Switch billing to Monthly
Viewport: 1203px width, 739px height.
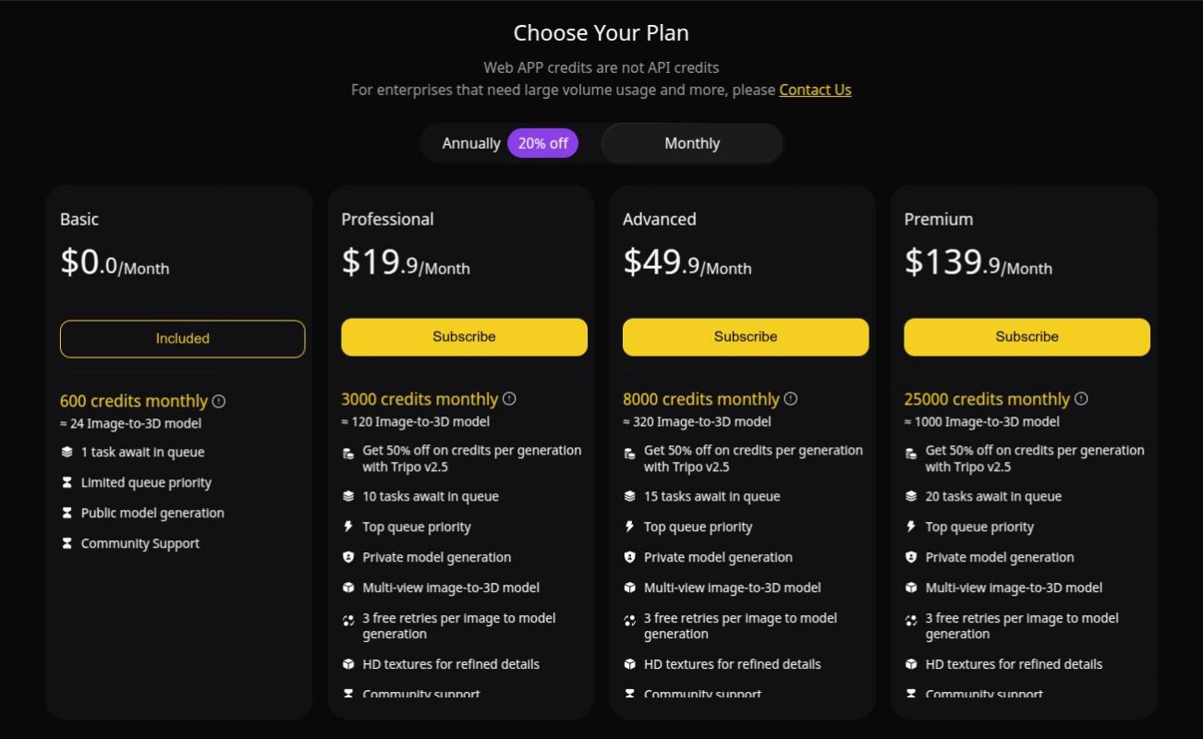coord(691,143)
